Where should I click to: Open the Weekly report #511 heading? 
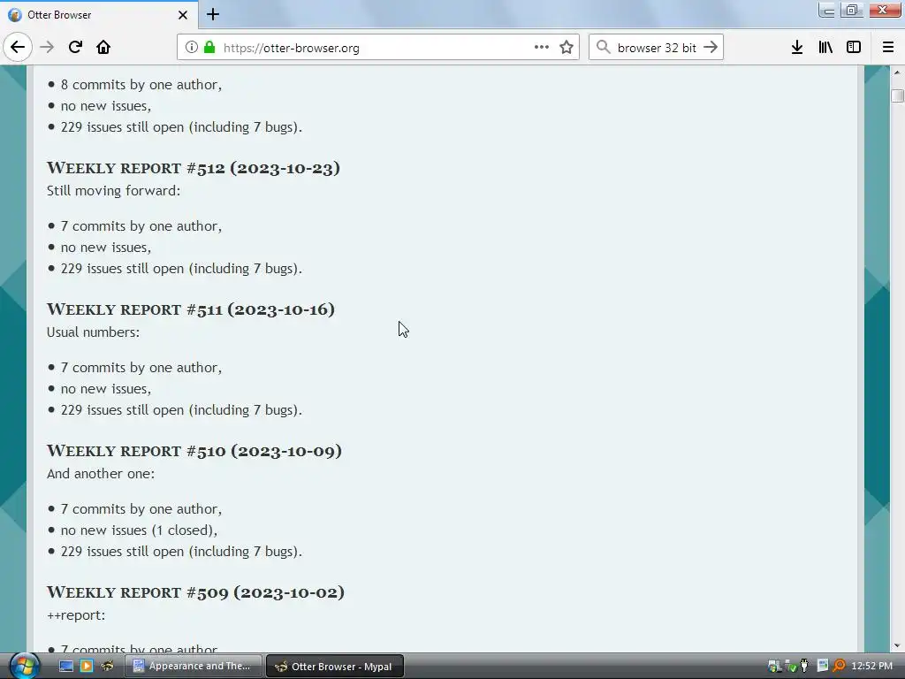tap(191, 309)
